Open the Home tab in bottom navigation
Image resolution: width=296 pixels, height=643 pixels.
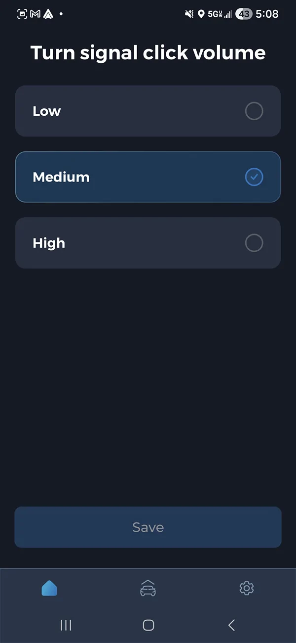[49, 589]
